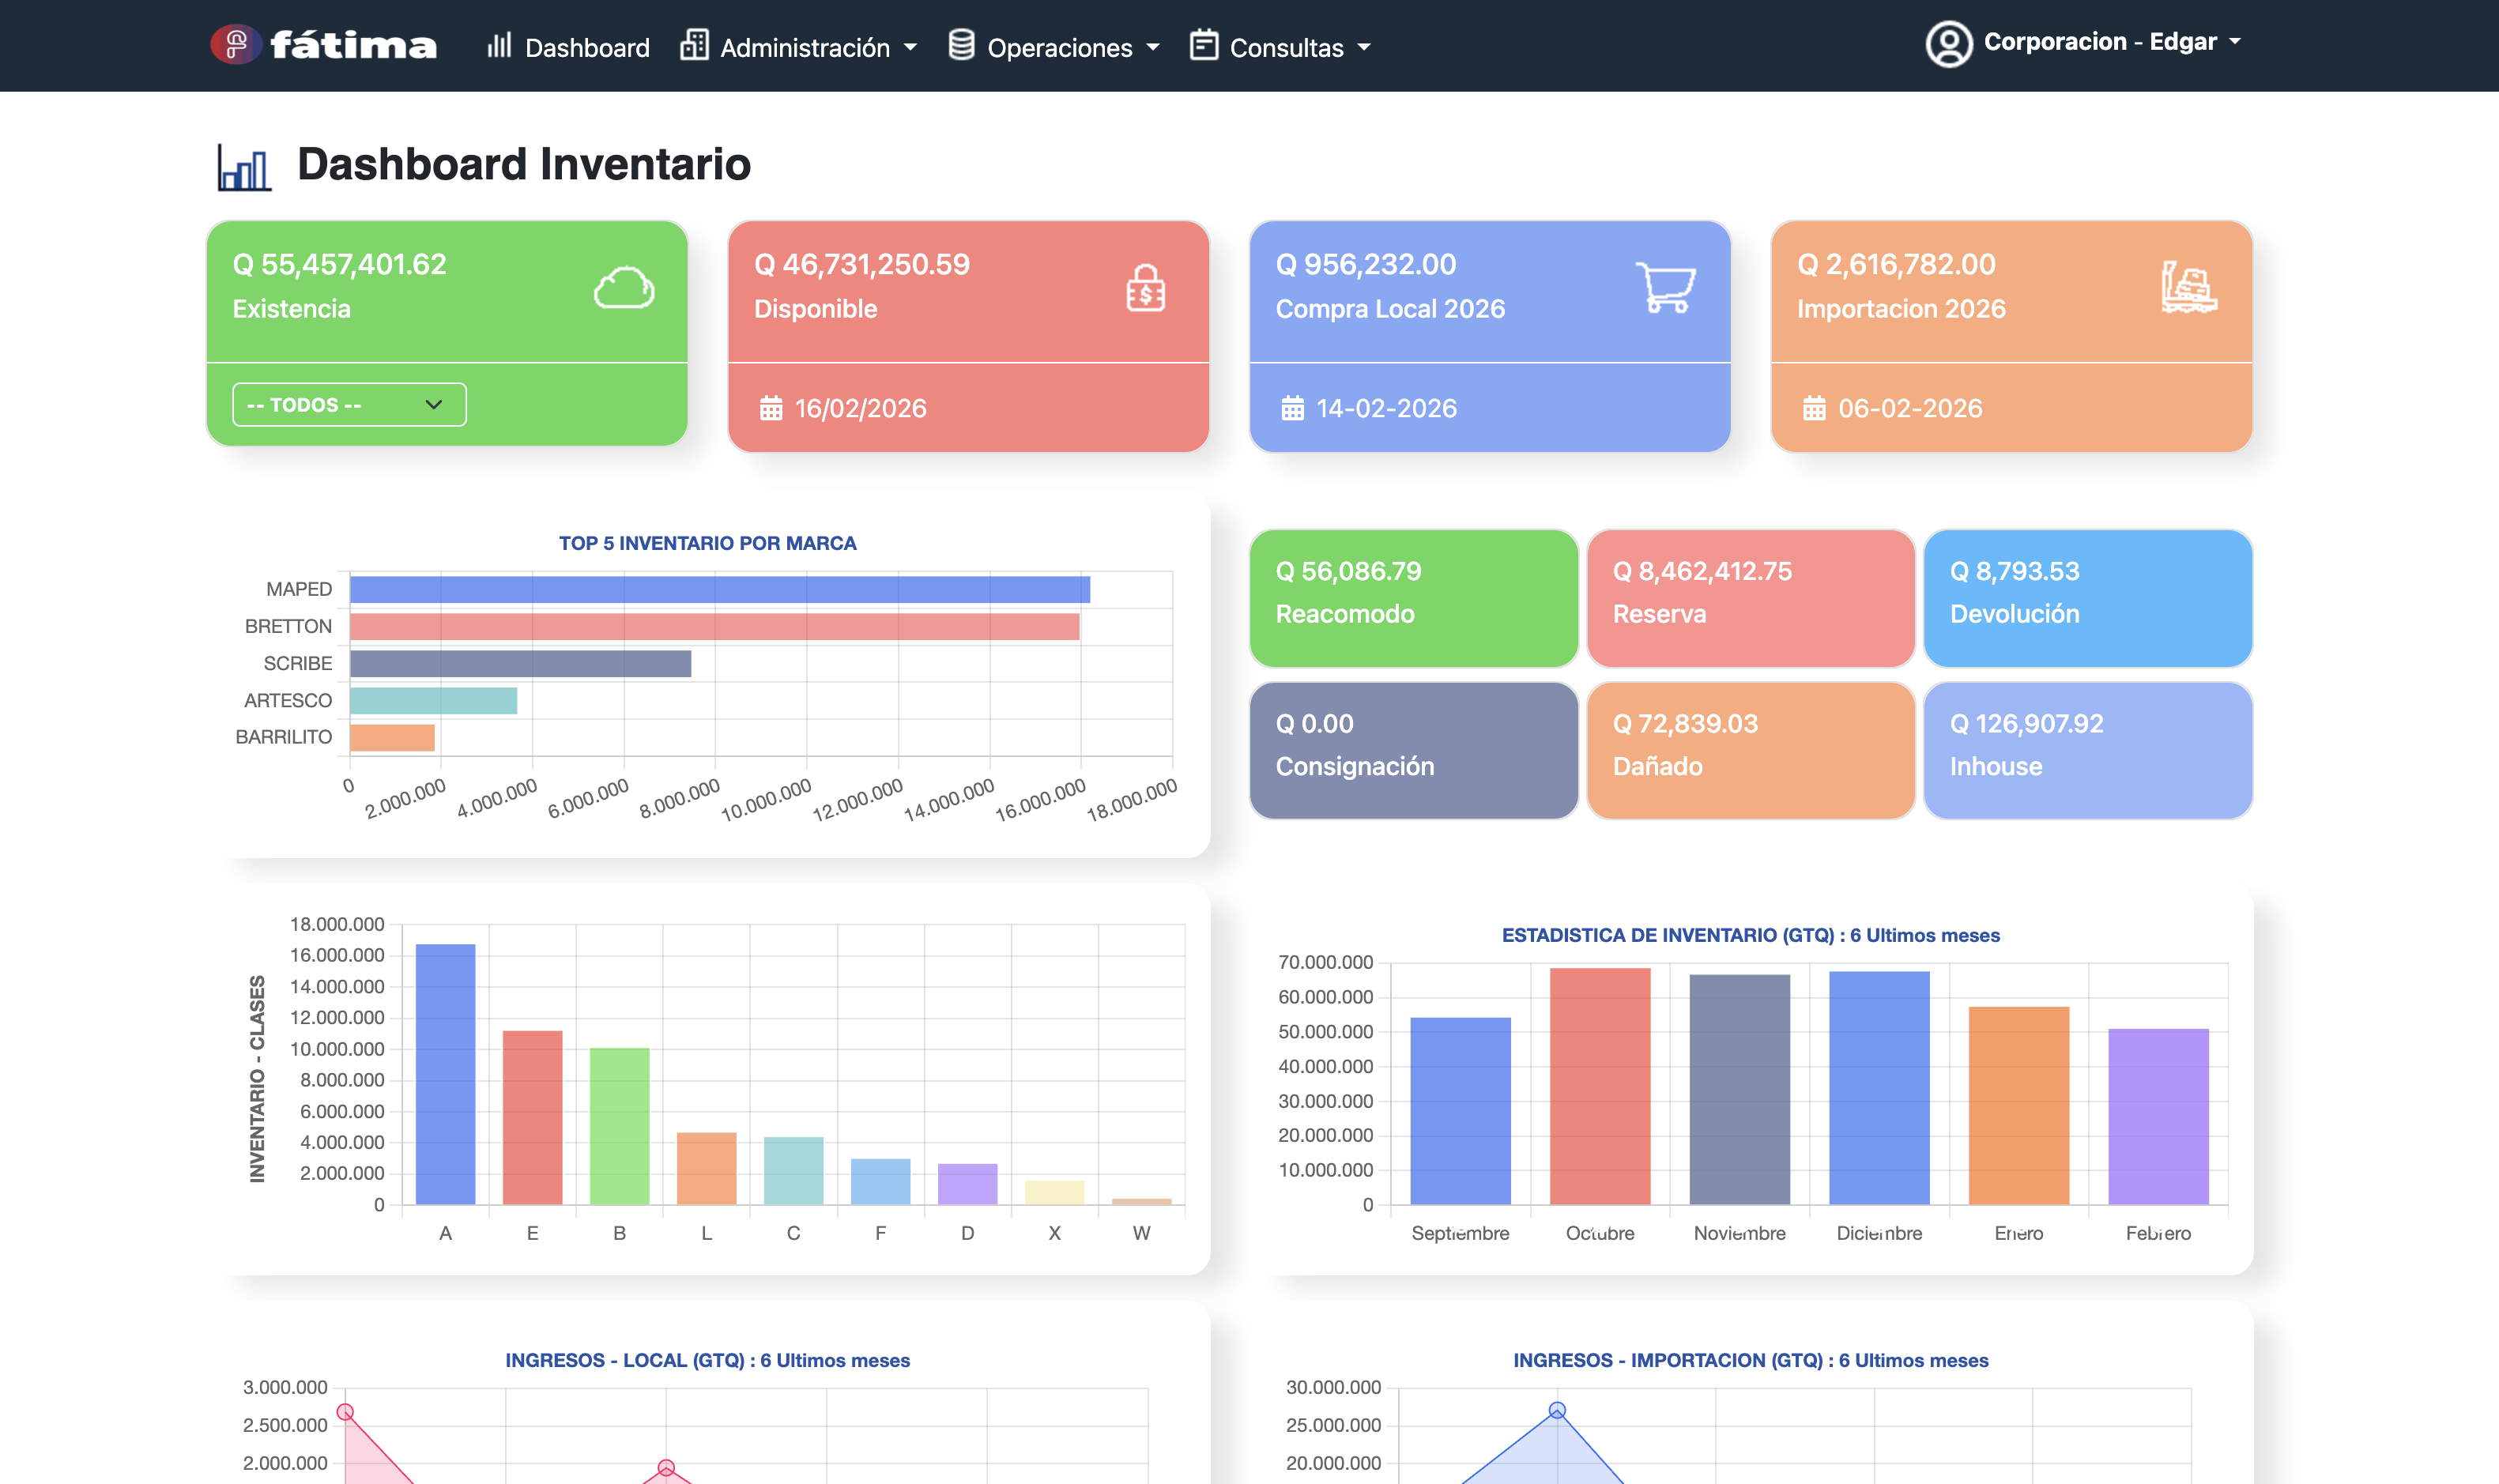Open the Administración menu
The width and height of the screenshot is (2499, 1484).
tap(798, 47)
